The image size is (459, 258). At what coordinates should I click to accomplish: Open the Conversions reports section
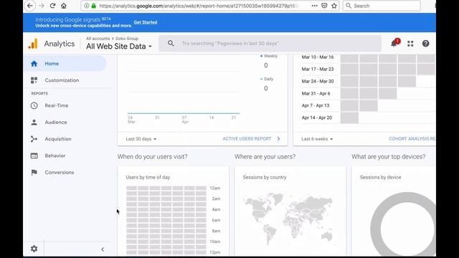click(x=59, y=172)
